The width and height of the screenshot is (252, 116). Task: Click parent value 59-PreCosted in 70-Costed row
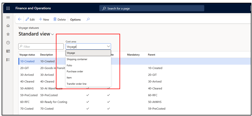(x=157, y=109)
